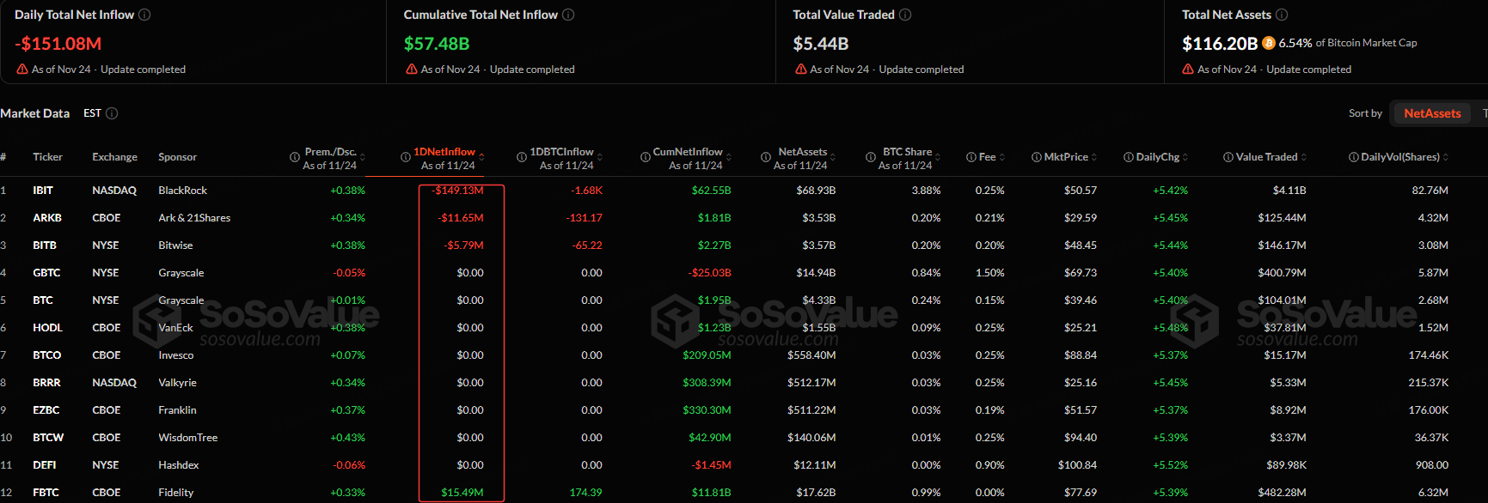Click info icon next to Cumulative Total Net Inflow
Screen dimensions: 1488x503
click(568, 15)
